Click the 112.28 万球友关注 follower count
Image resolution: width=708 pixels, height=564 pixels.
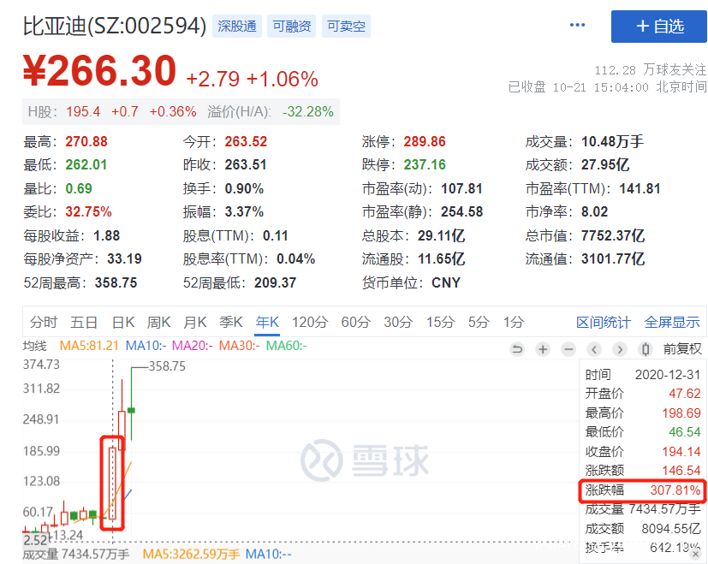(x=650, y=70)
